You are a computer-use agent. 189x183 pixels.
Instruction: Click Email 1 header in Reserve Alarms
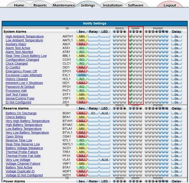[x=114, y=108]
